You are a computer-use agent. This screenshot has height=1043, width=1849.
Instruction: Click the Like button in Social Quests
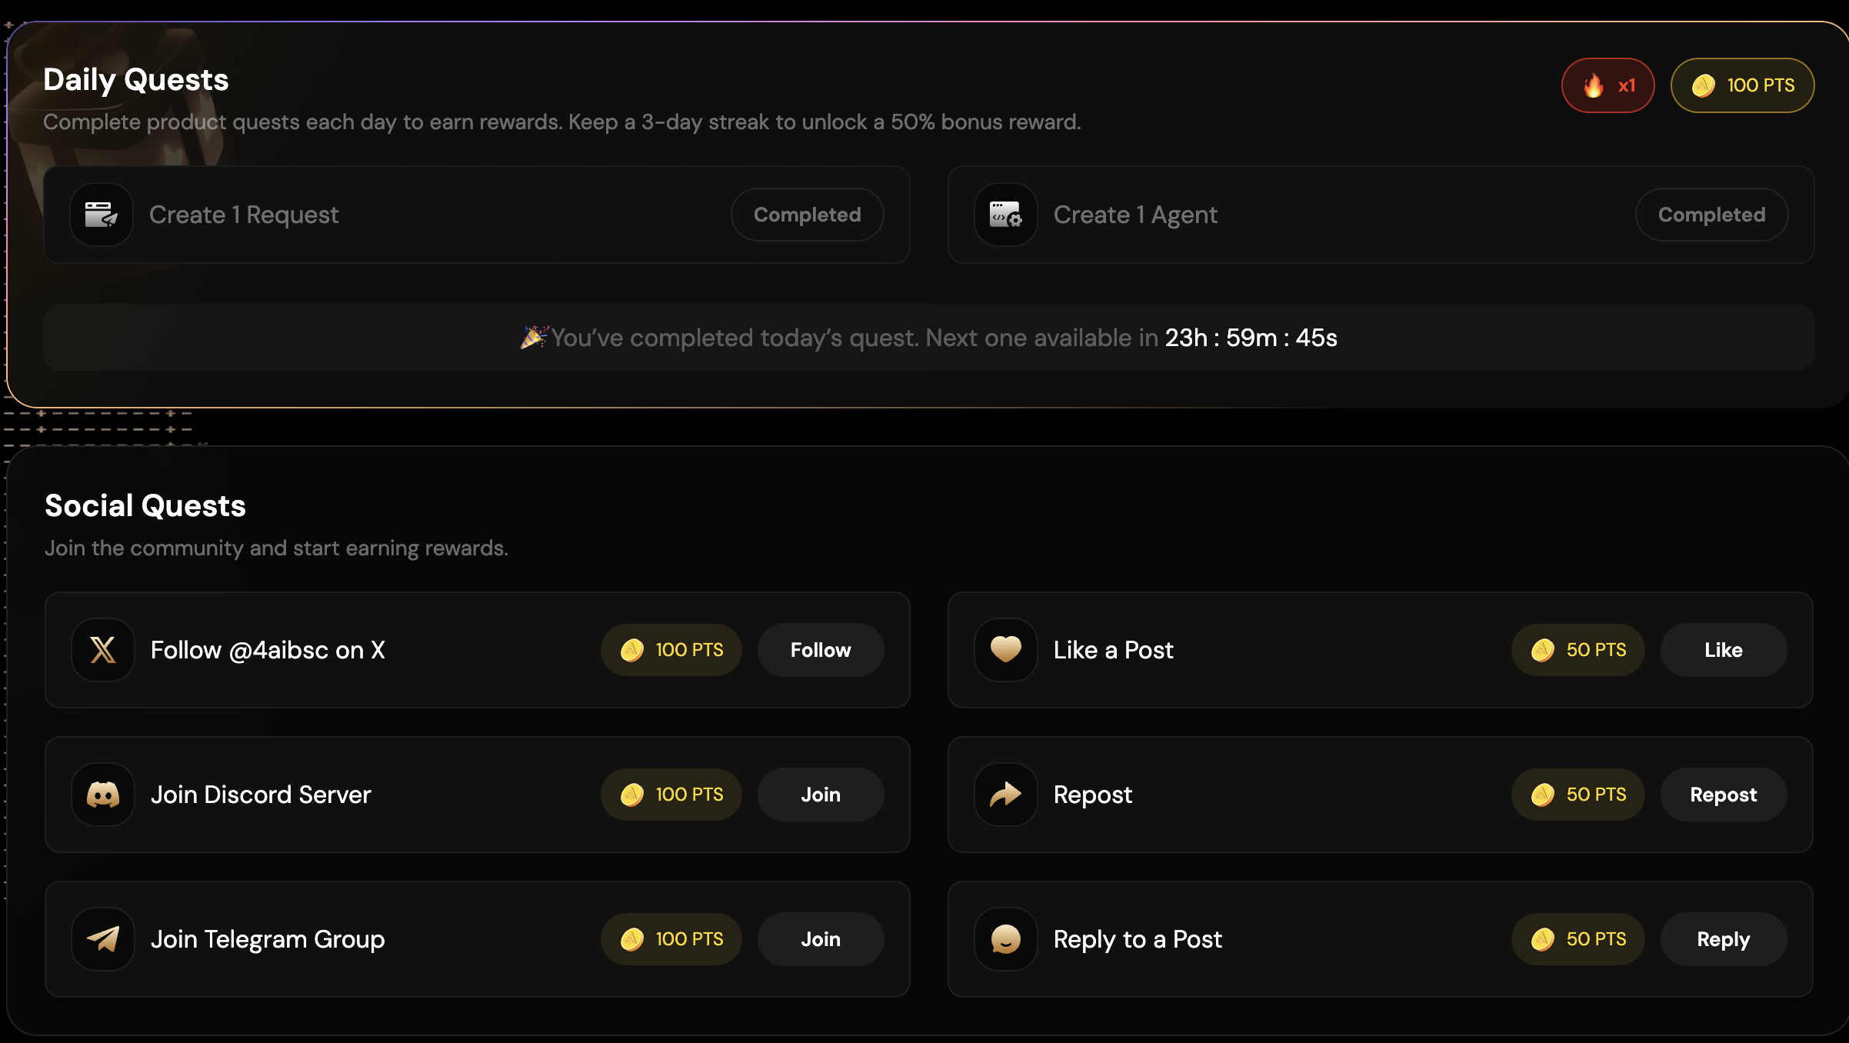tap(1724, 650)
